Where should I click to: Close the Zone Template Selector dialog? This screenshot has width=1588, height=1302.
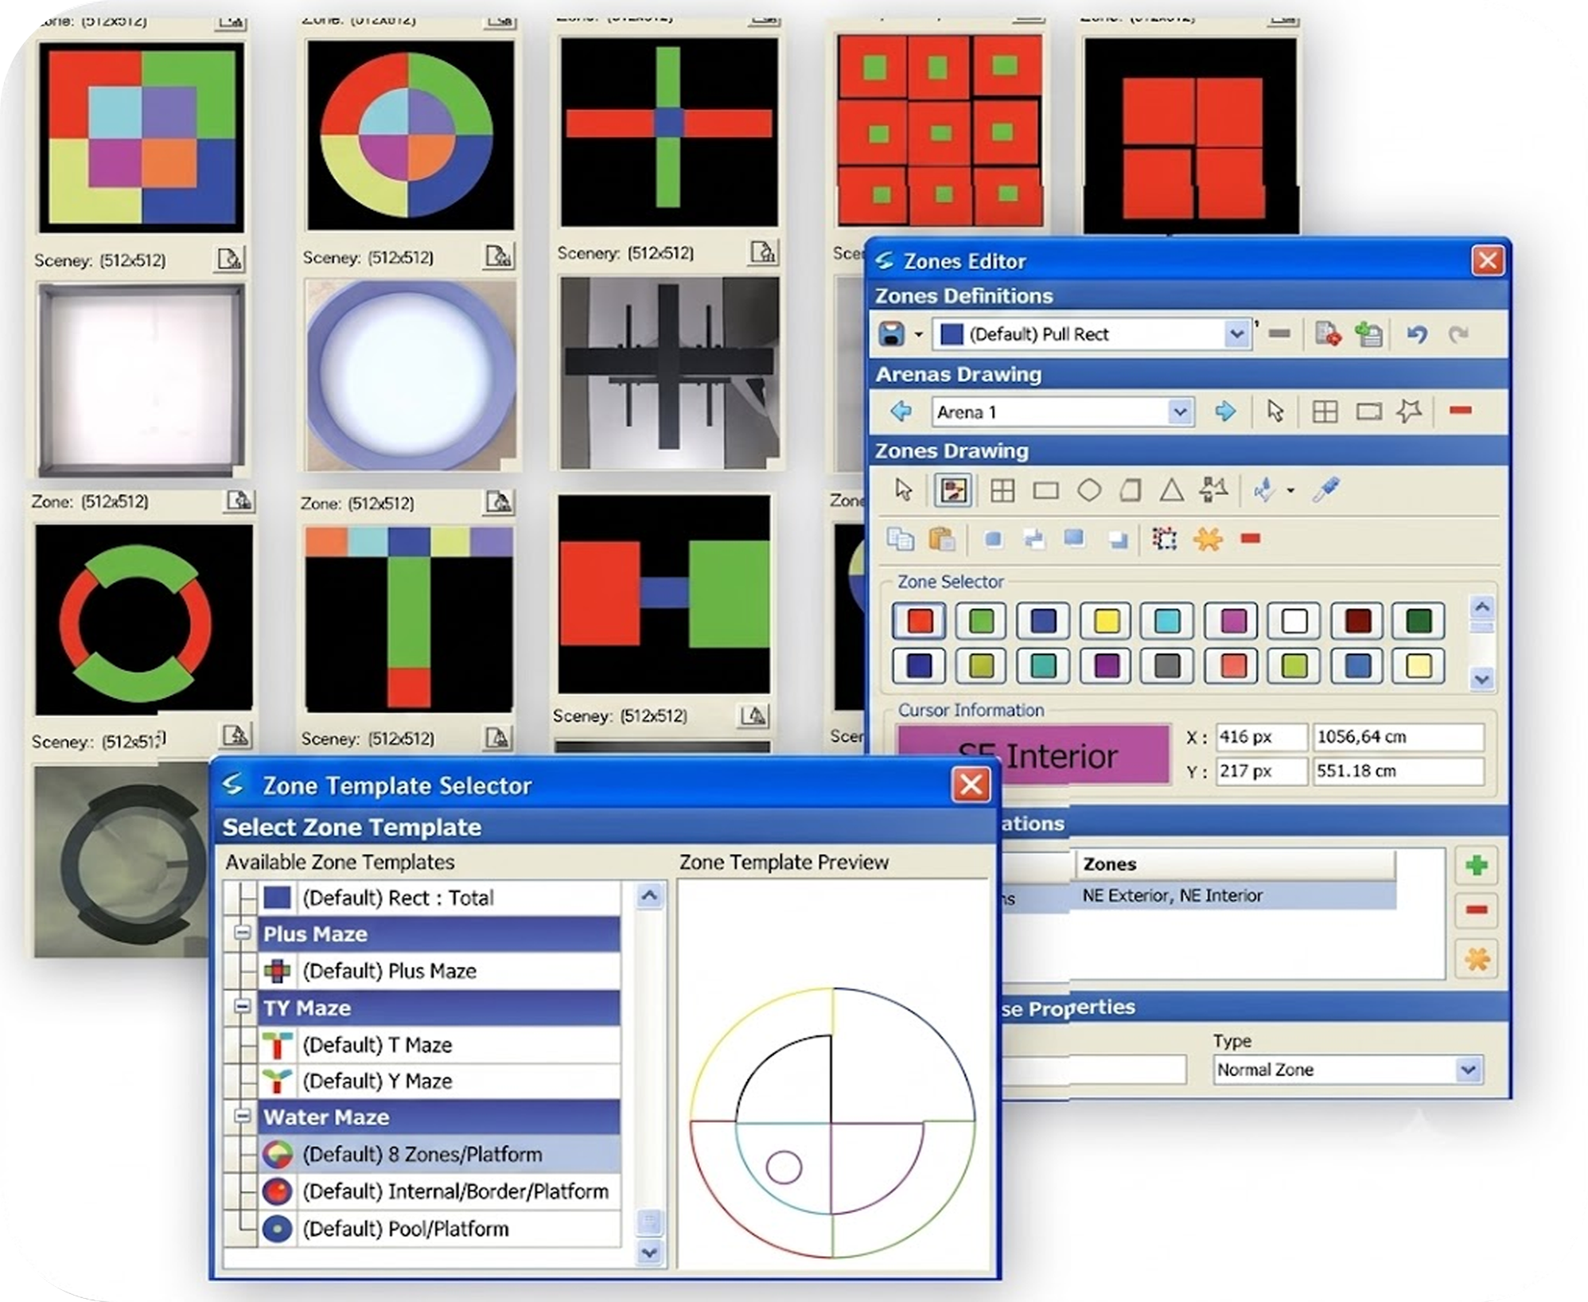click(x=971, y=785)
